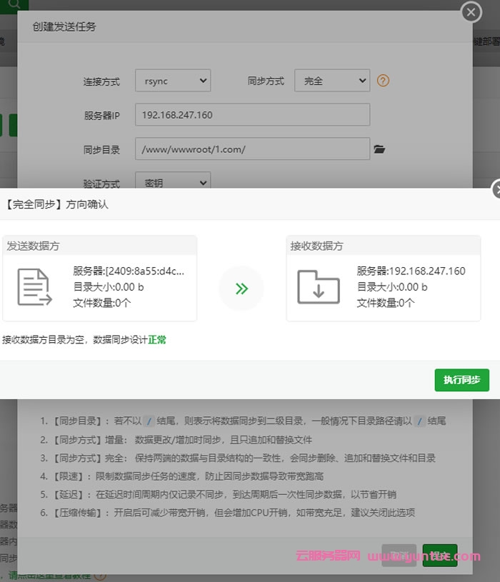Click the green double-arrow direction icon
The image size is (500, 582).
(x=241, y=289)
